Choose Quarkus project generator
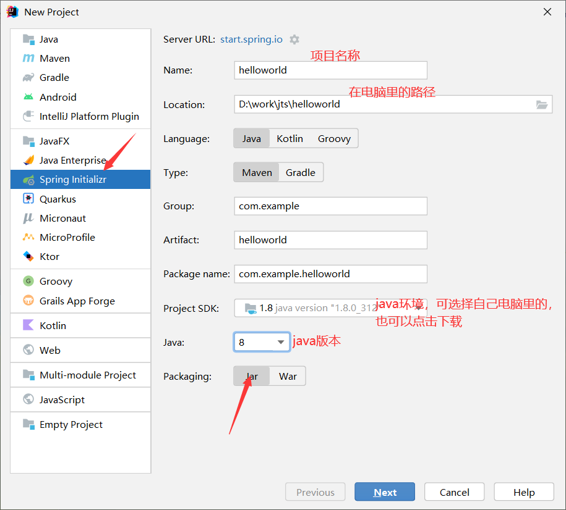This screenshot has height=510, width=566. (x=80, y=199)
